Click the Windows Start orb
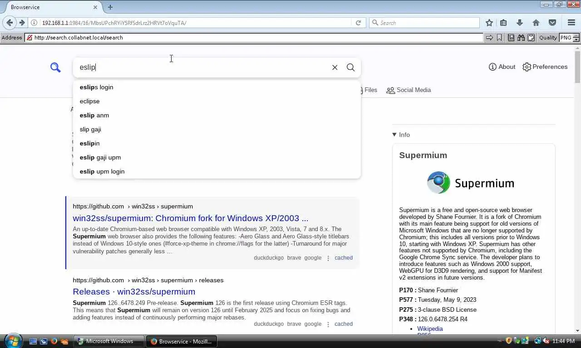Screen dimensions: 581x348 [12, 340]
